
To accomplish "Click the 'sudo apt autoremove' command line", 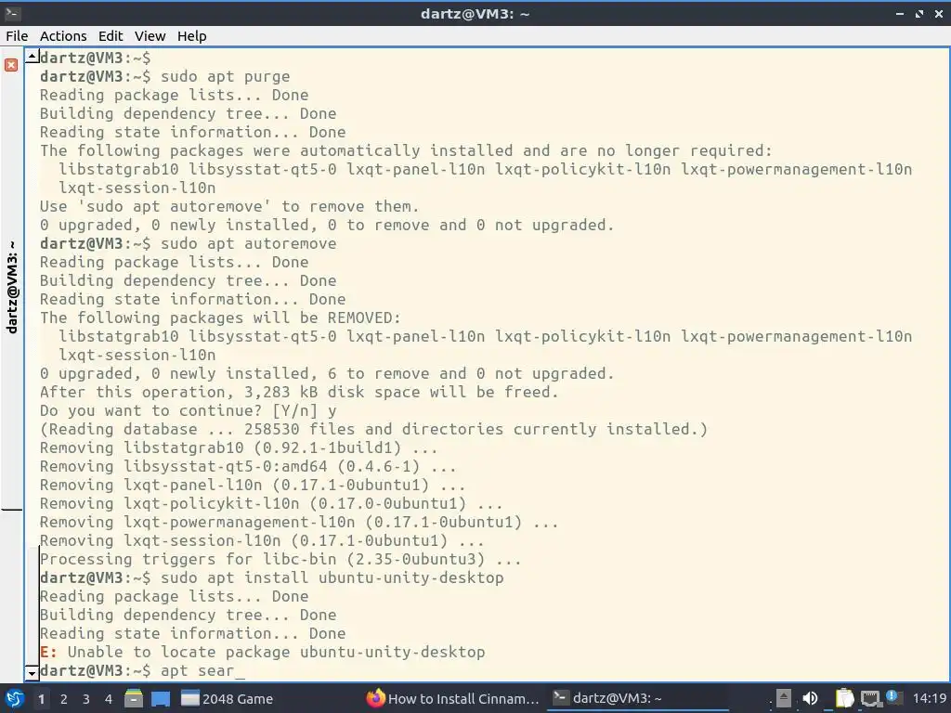I will click(188, 244).
